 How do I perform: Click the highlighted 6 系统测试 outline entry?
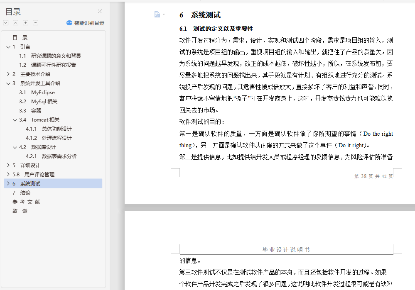(x=53, y=183)
